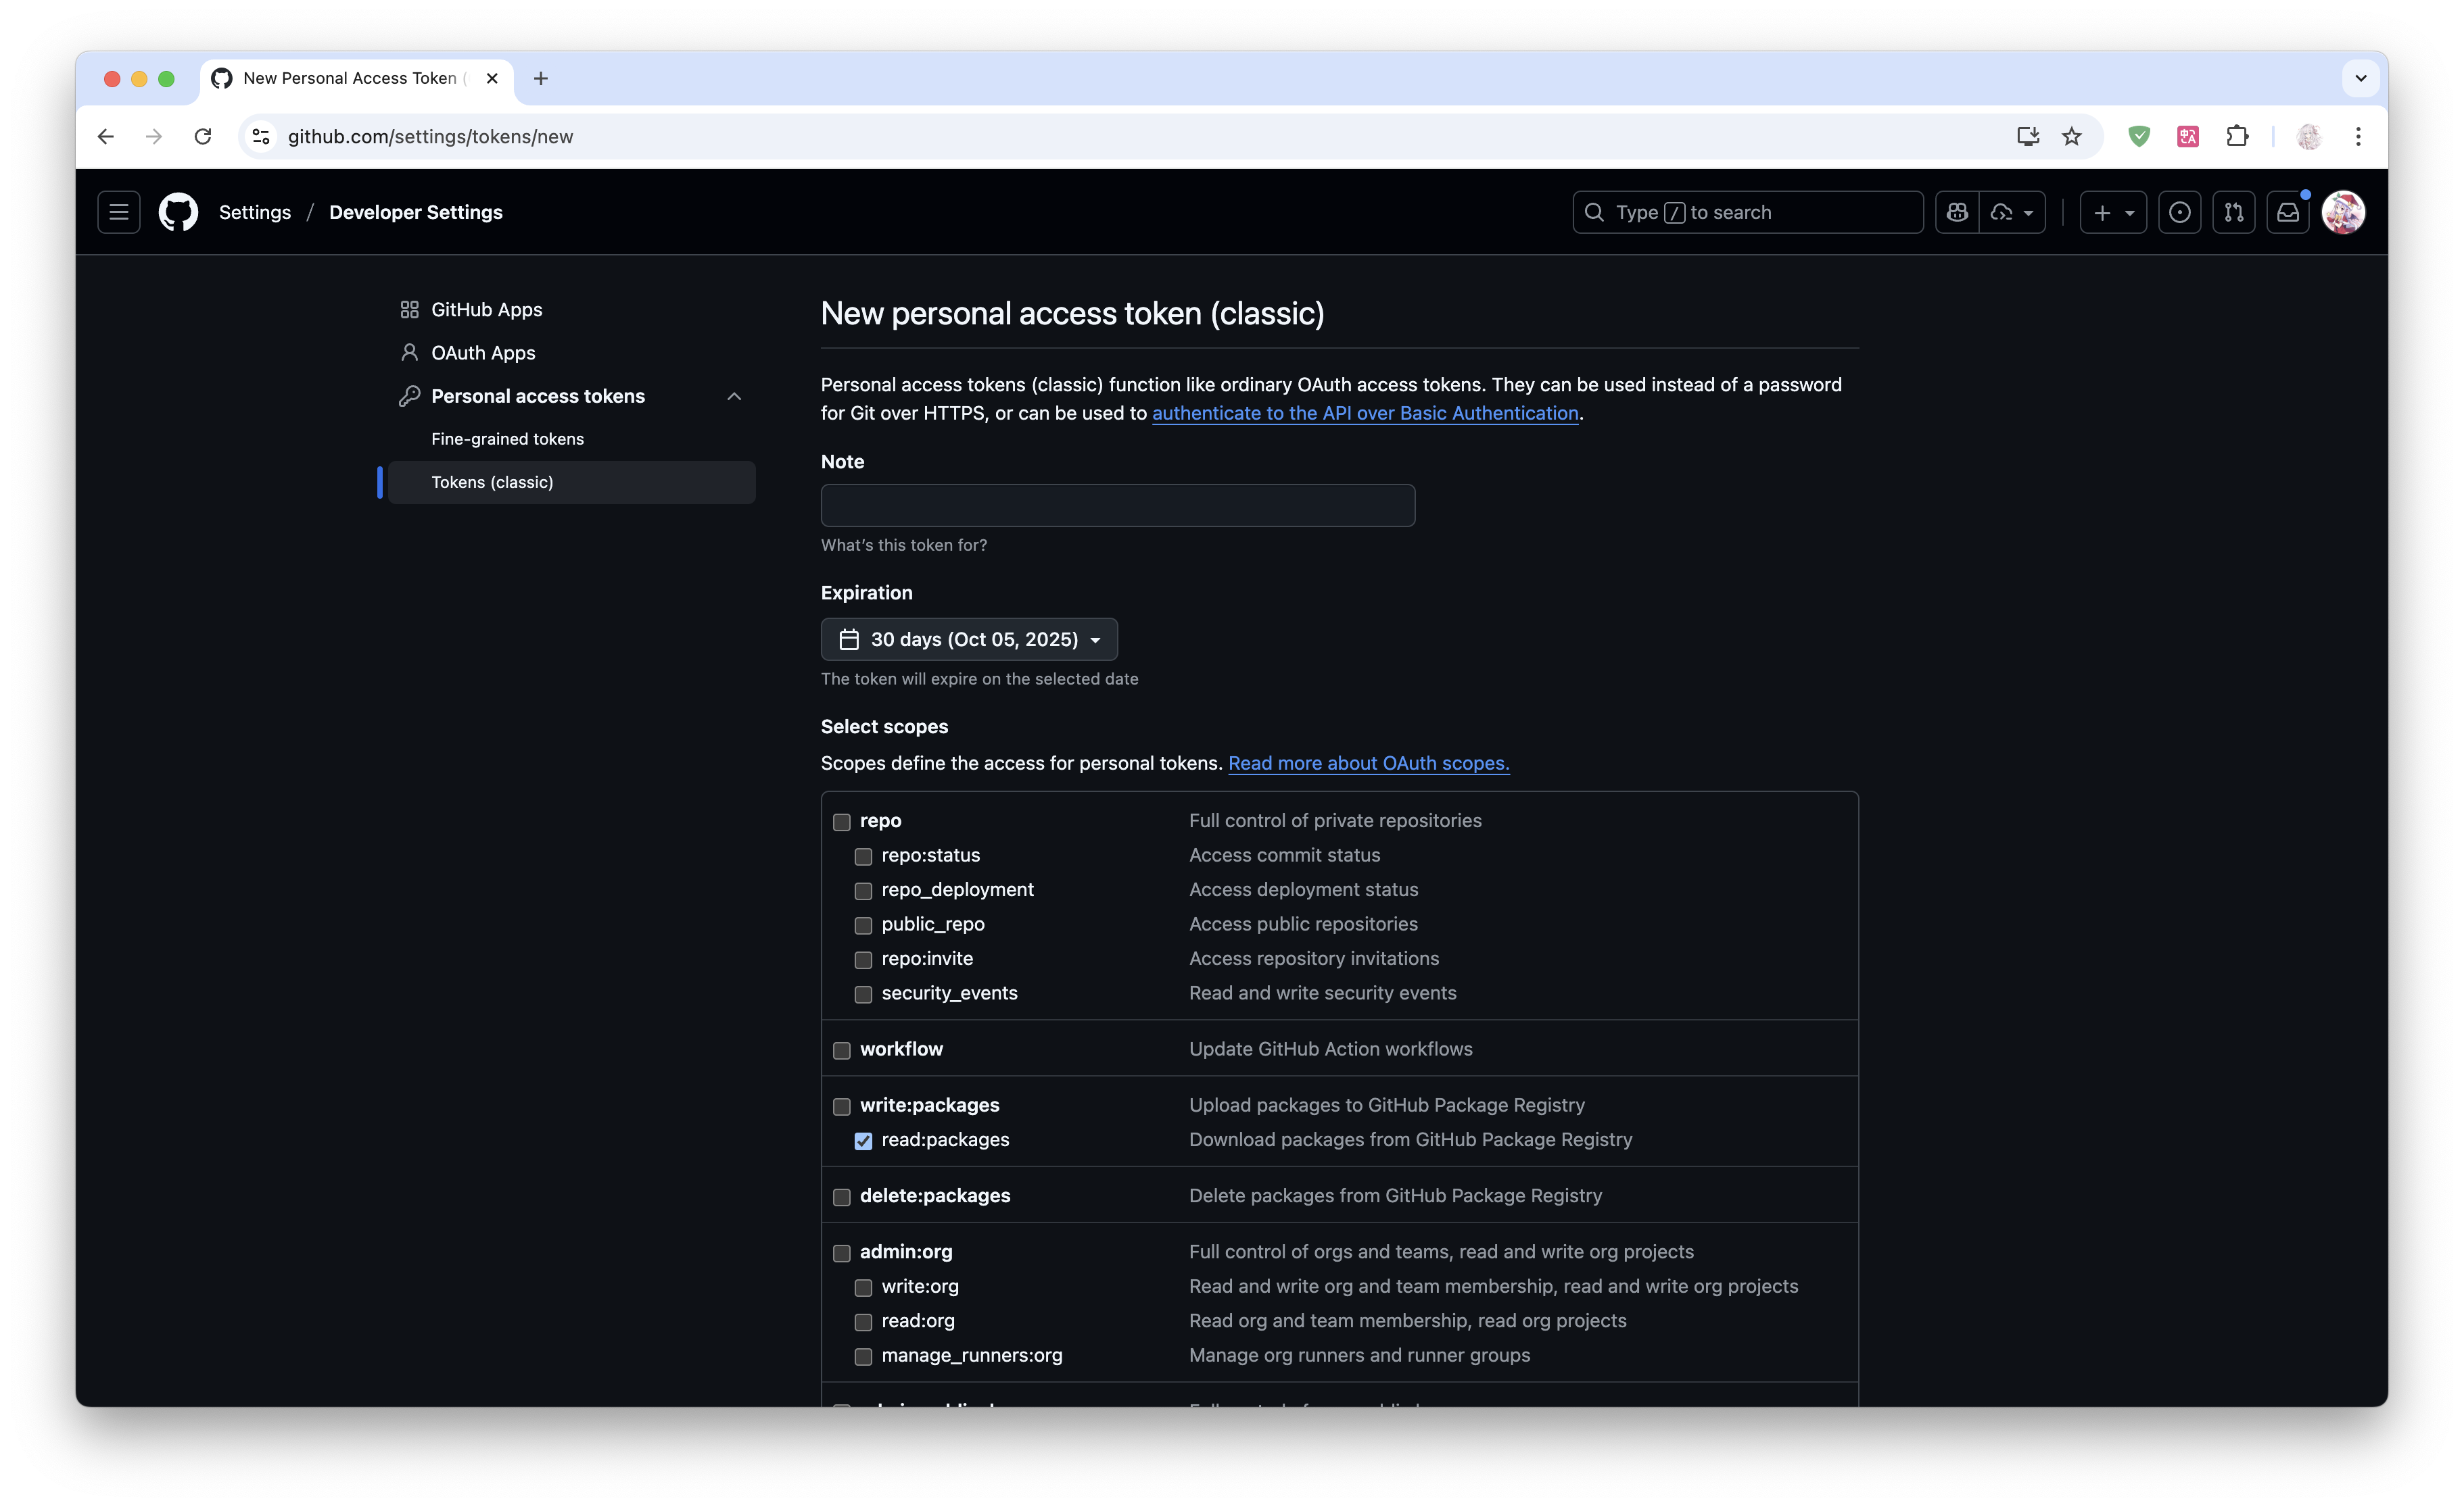Click the Developer Settings breadcrumb
The height and width of the screenshot is (1507, 2464).
point(416,212)
